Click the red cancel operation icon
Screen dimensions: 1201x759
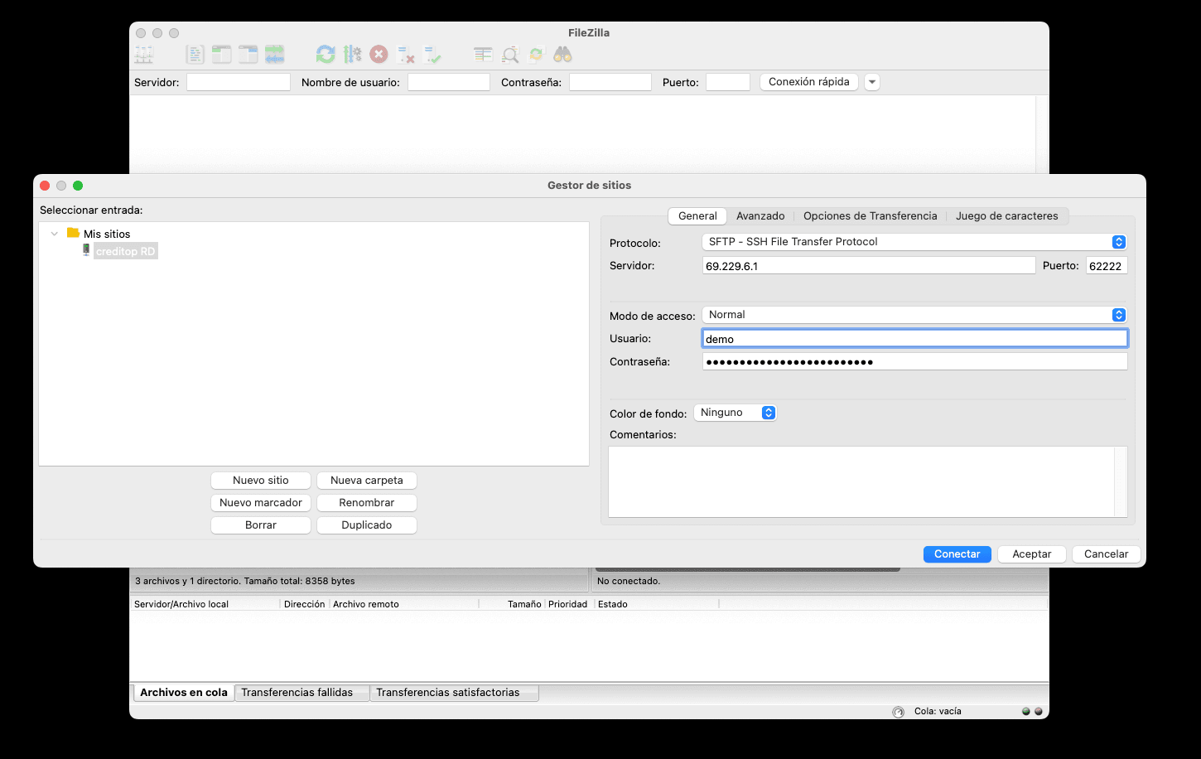[379, 55]
